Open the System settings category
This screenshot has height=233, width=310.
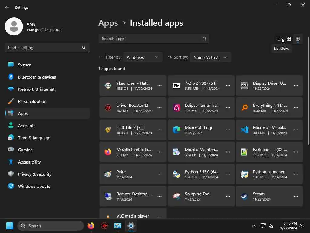[x=47, y=65]
